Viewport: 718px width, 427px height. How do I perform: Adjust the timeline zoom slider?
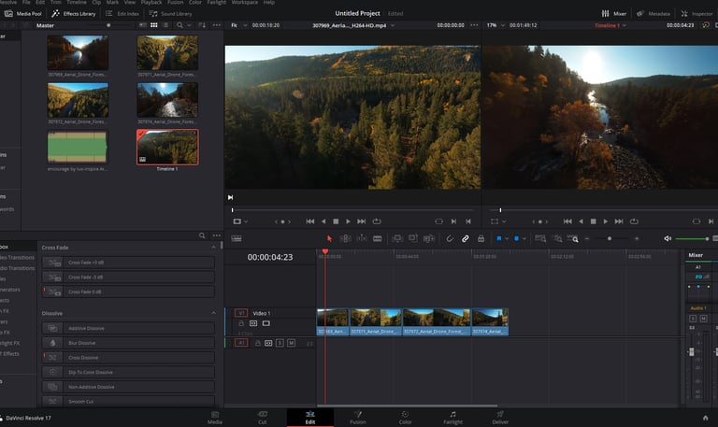[x=610, y=238]
